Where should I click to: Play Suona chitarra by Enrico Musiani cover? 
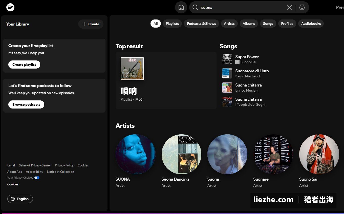[x=227, y=88]
